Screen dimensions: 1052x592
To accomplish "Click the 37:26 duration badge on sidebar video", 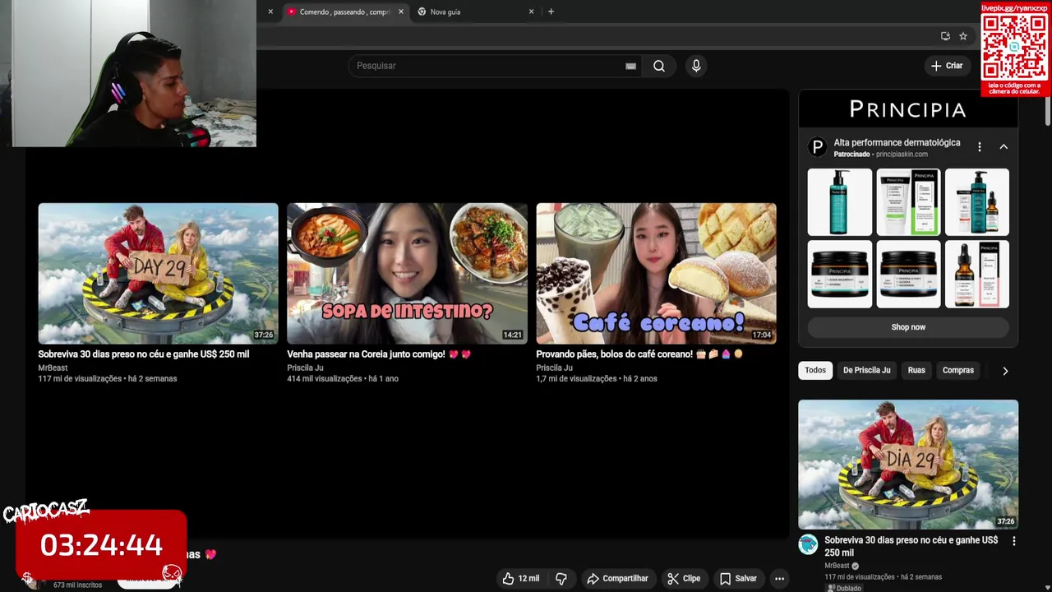I will 1005,521.
